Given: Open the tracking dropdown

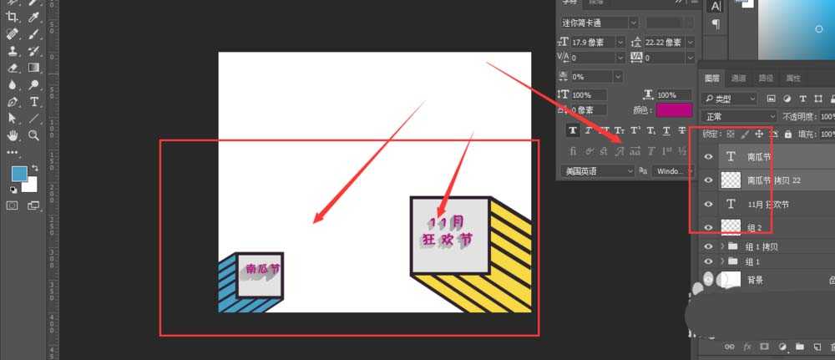Looking at the screenshot, I should coord(691,57).
